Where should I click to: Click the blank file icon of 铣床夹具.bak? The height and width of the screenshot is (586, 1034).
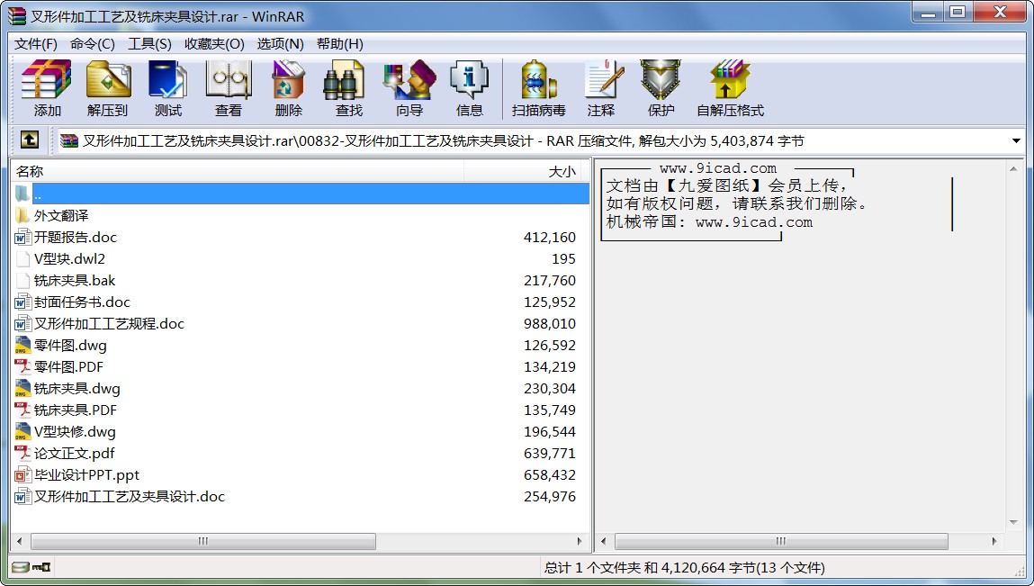(x=22, y=281)
